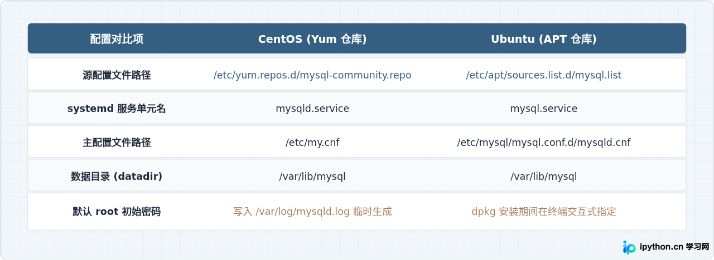Select the 源配置文件路径 row label
The width and height of the screenshot is (714, 260).
click(x=117, y=75)
